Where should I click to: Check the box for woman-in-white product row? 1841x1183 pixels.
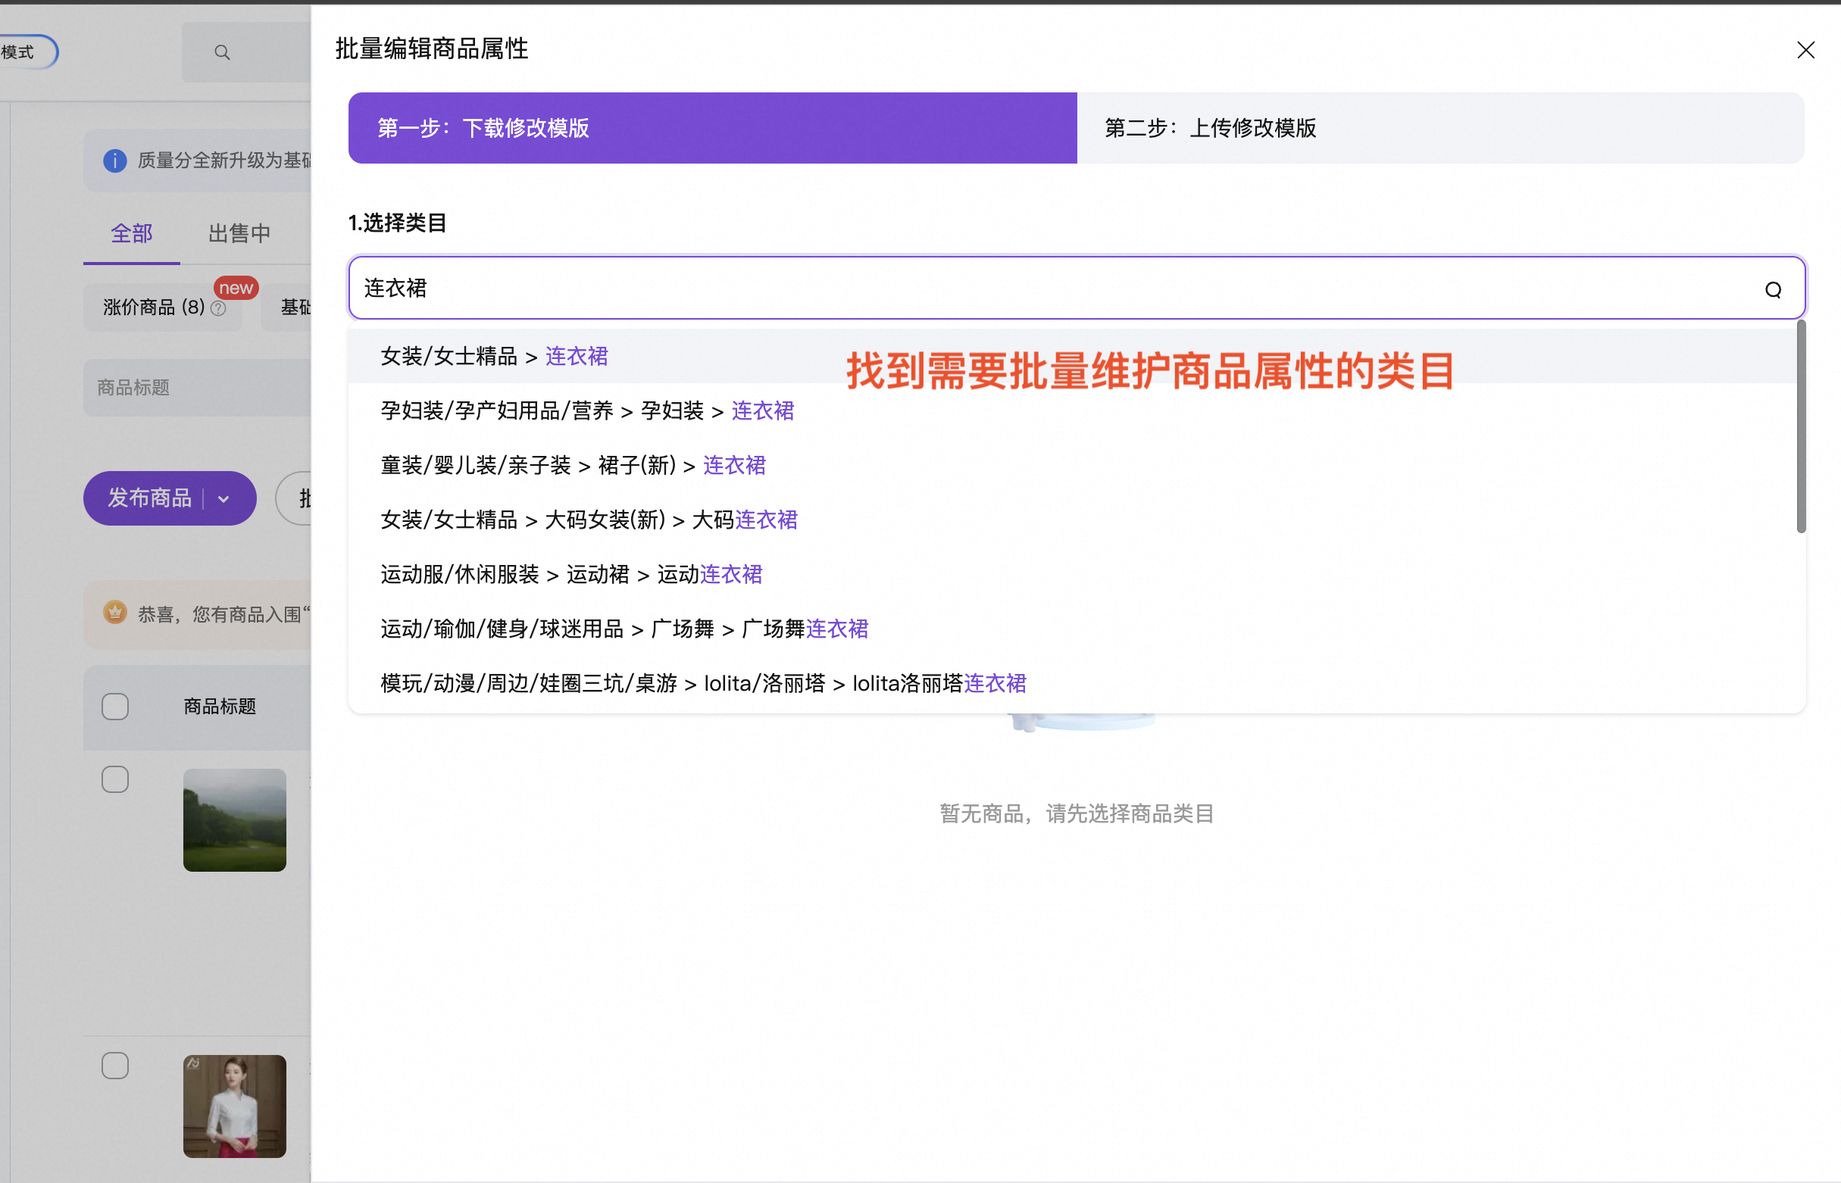tap(115, 1066)
